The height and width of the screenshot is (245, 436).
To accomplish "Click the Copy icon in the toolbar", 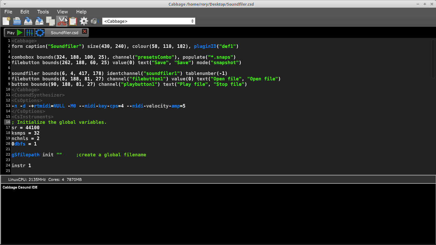I will pyautogui.click(x=50, y=21).
